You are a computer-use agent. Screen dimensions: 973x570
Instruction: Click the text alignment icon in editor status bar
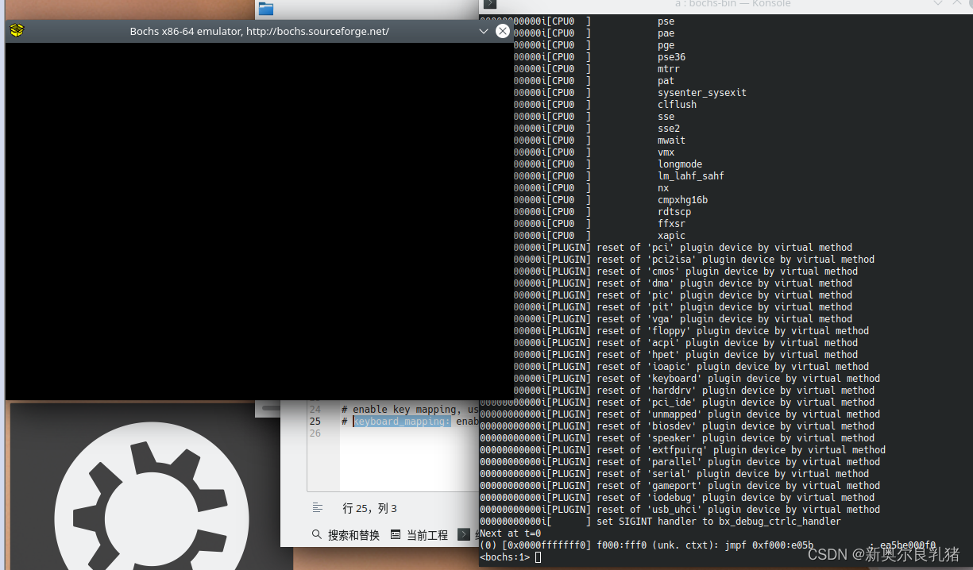coord(318,507)
